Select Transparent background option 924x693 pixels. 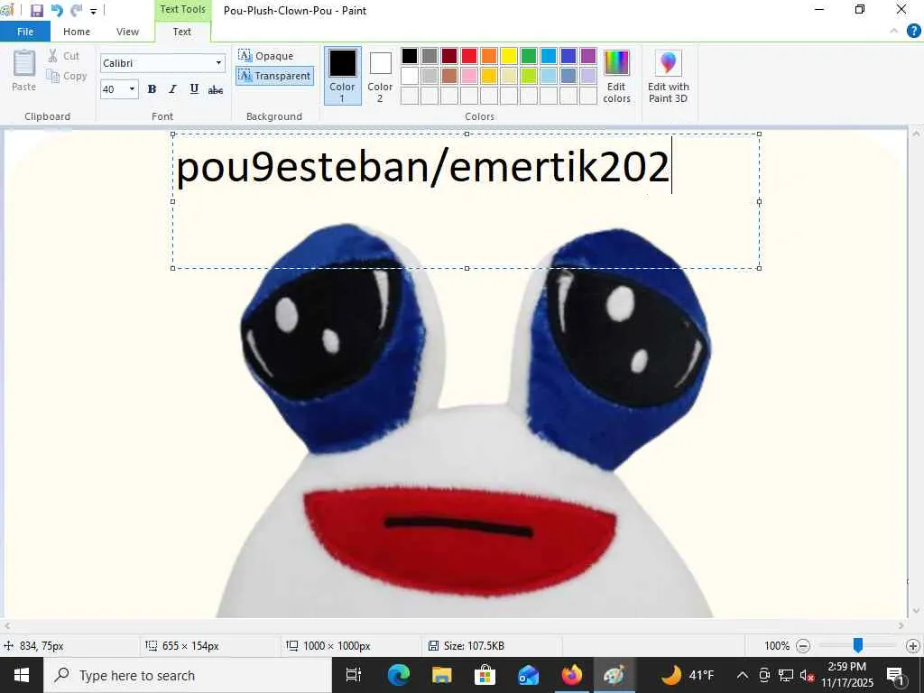pyautogui.click(x=274, y=76)
